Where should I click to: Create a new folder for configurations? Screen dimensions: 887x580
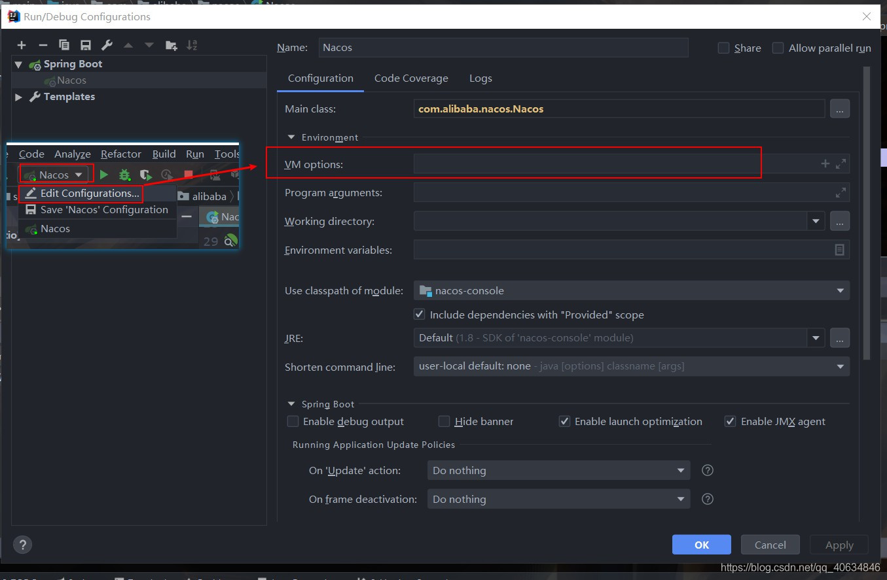click(171, 45)
